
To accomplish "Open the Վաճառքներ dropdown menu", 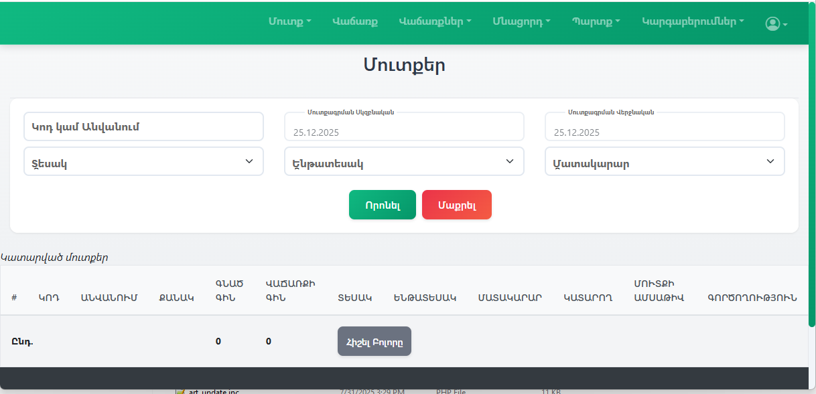I will point(435,21).
